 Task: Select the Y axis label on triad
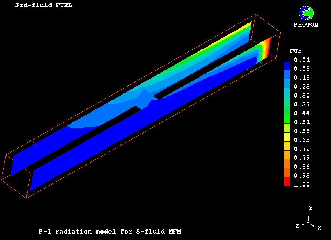[310, 208]
